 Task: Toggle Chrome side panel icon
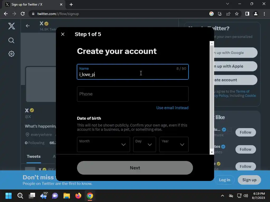pos(247,14)
